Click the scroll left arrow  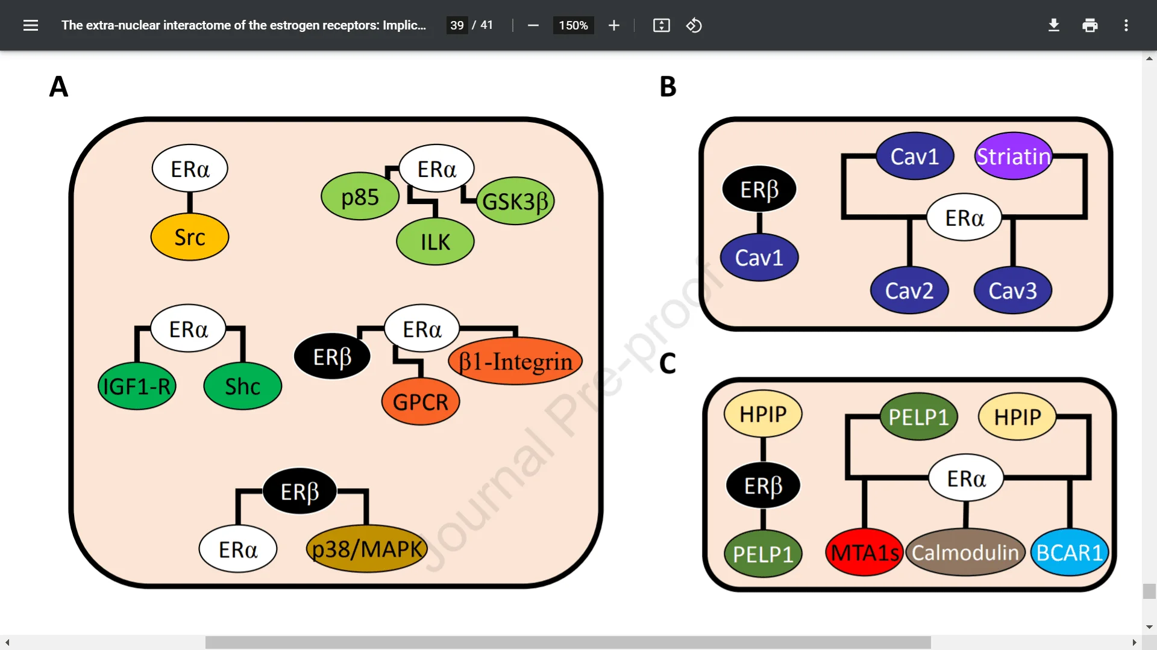tap(7, 642)
